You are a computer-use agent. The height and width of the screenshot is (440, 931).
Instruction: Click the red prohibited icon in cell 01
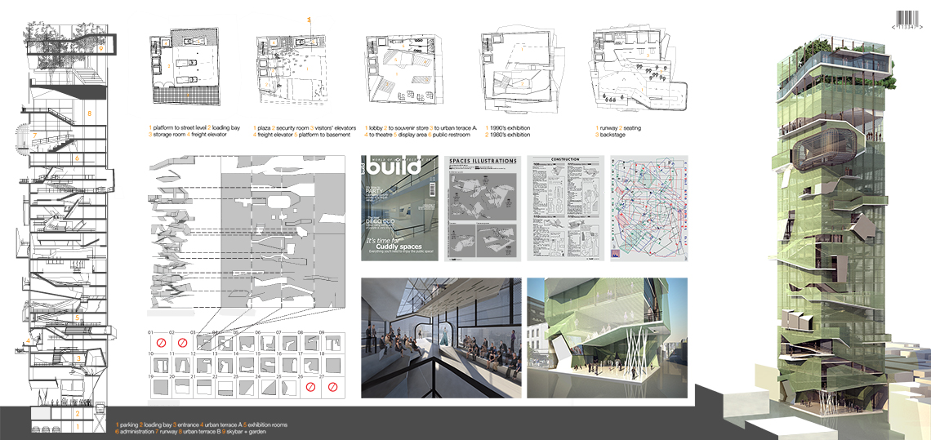coord(160,344)
